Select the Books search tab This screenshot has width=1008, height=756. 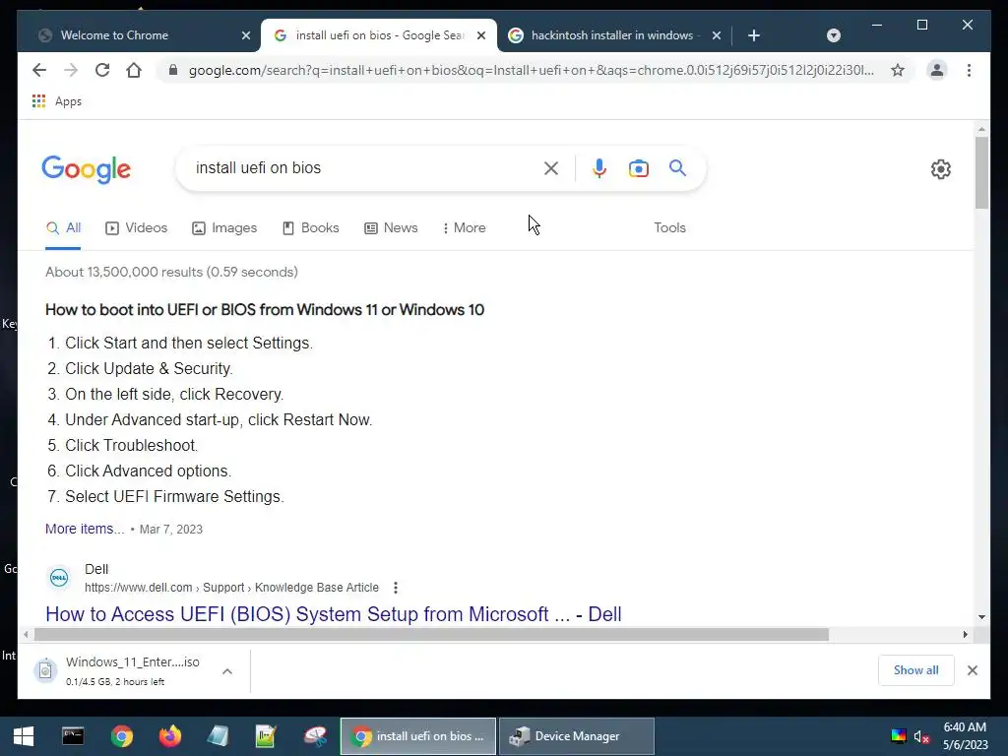pyautogui.click(x=310, y=227)
